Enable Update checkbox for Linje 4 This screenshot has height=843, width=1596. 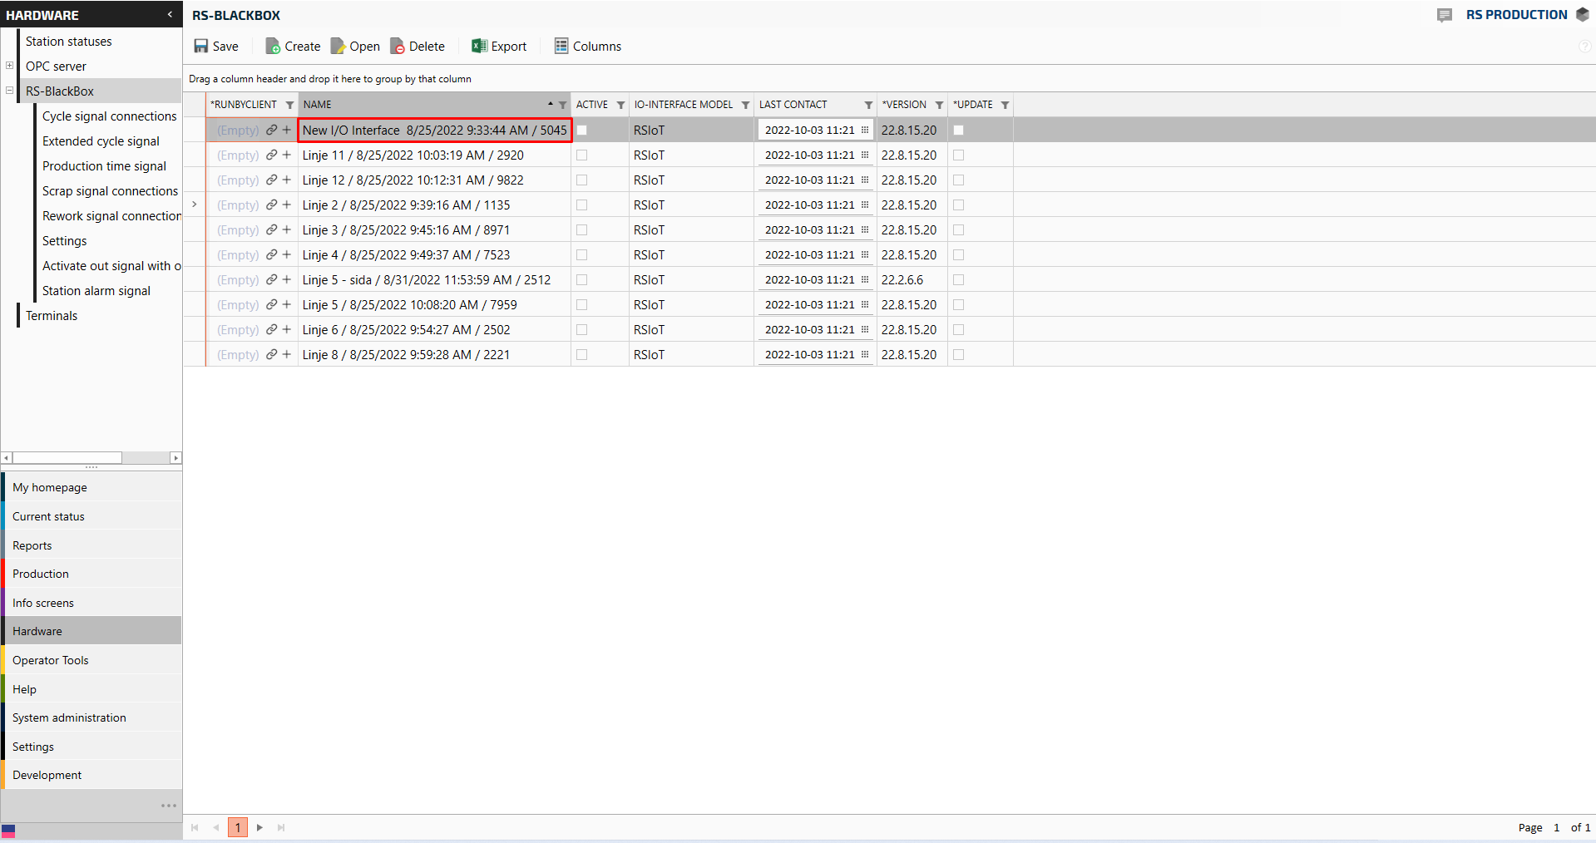(958, 254)
